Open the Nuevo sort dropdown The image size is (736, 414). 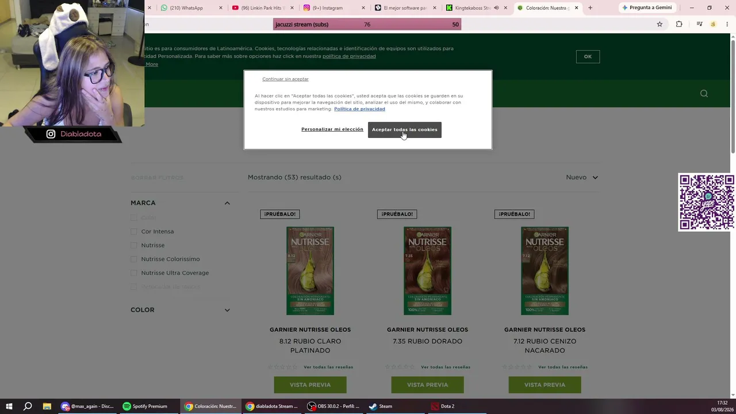[582, 177]
